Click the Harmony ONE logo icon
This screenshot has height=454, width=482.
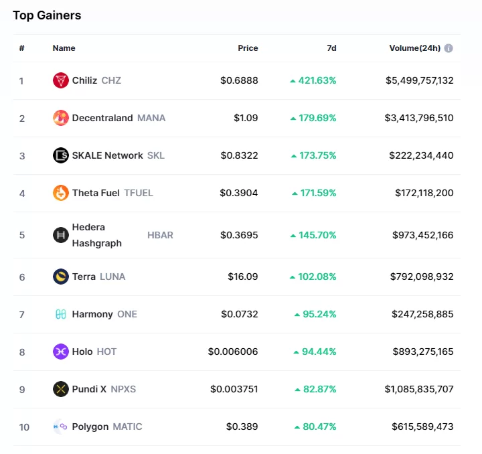point(61,314)
